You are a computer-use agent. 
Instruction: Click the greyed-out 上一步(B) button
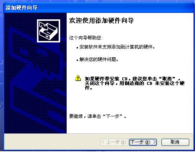click(114, 142)
